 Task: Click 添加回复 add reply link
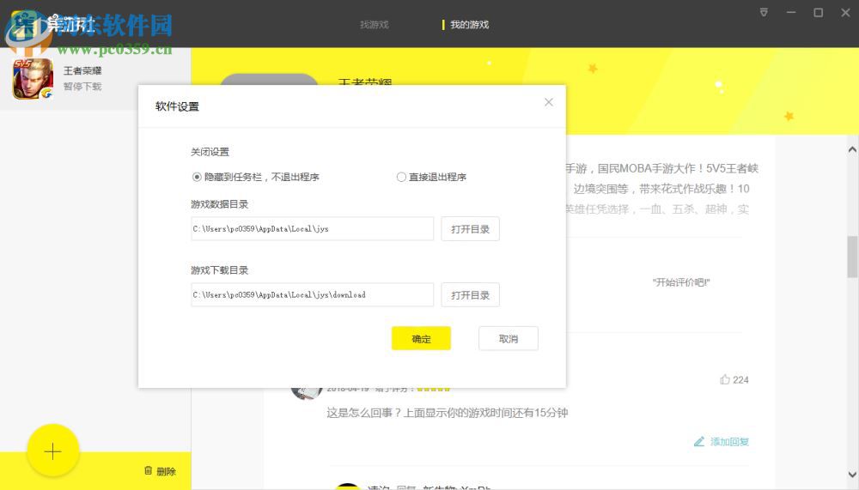coord(722,441)
